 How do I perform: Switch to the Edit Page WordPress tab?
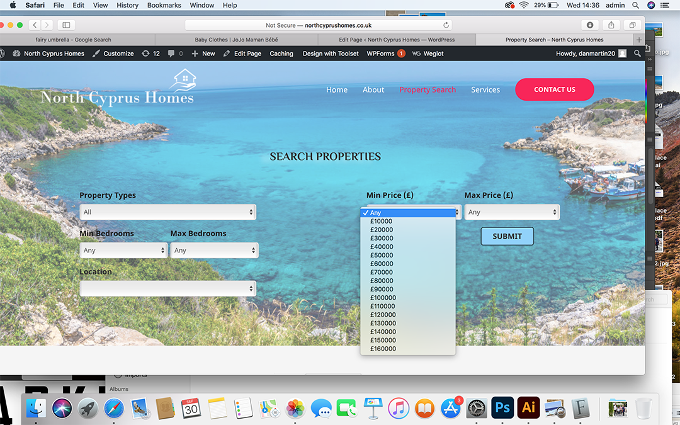tap(397, 40)
